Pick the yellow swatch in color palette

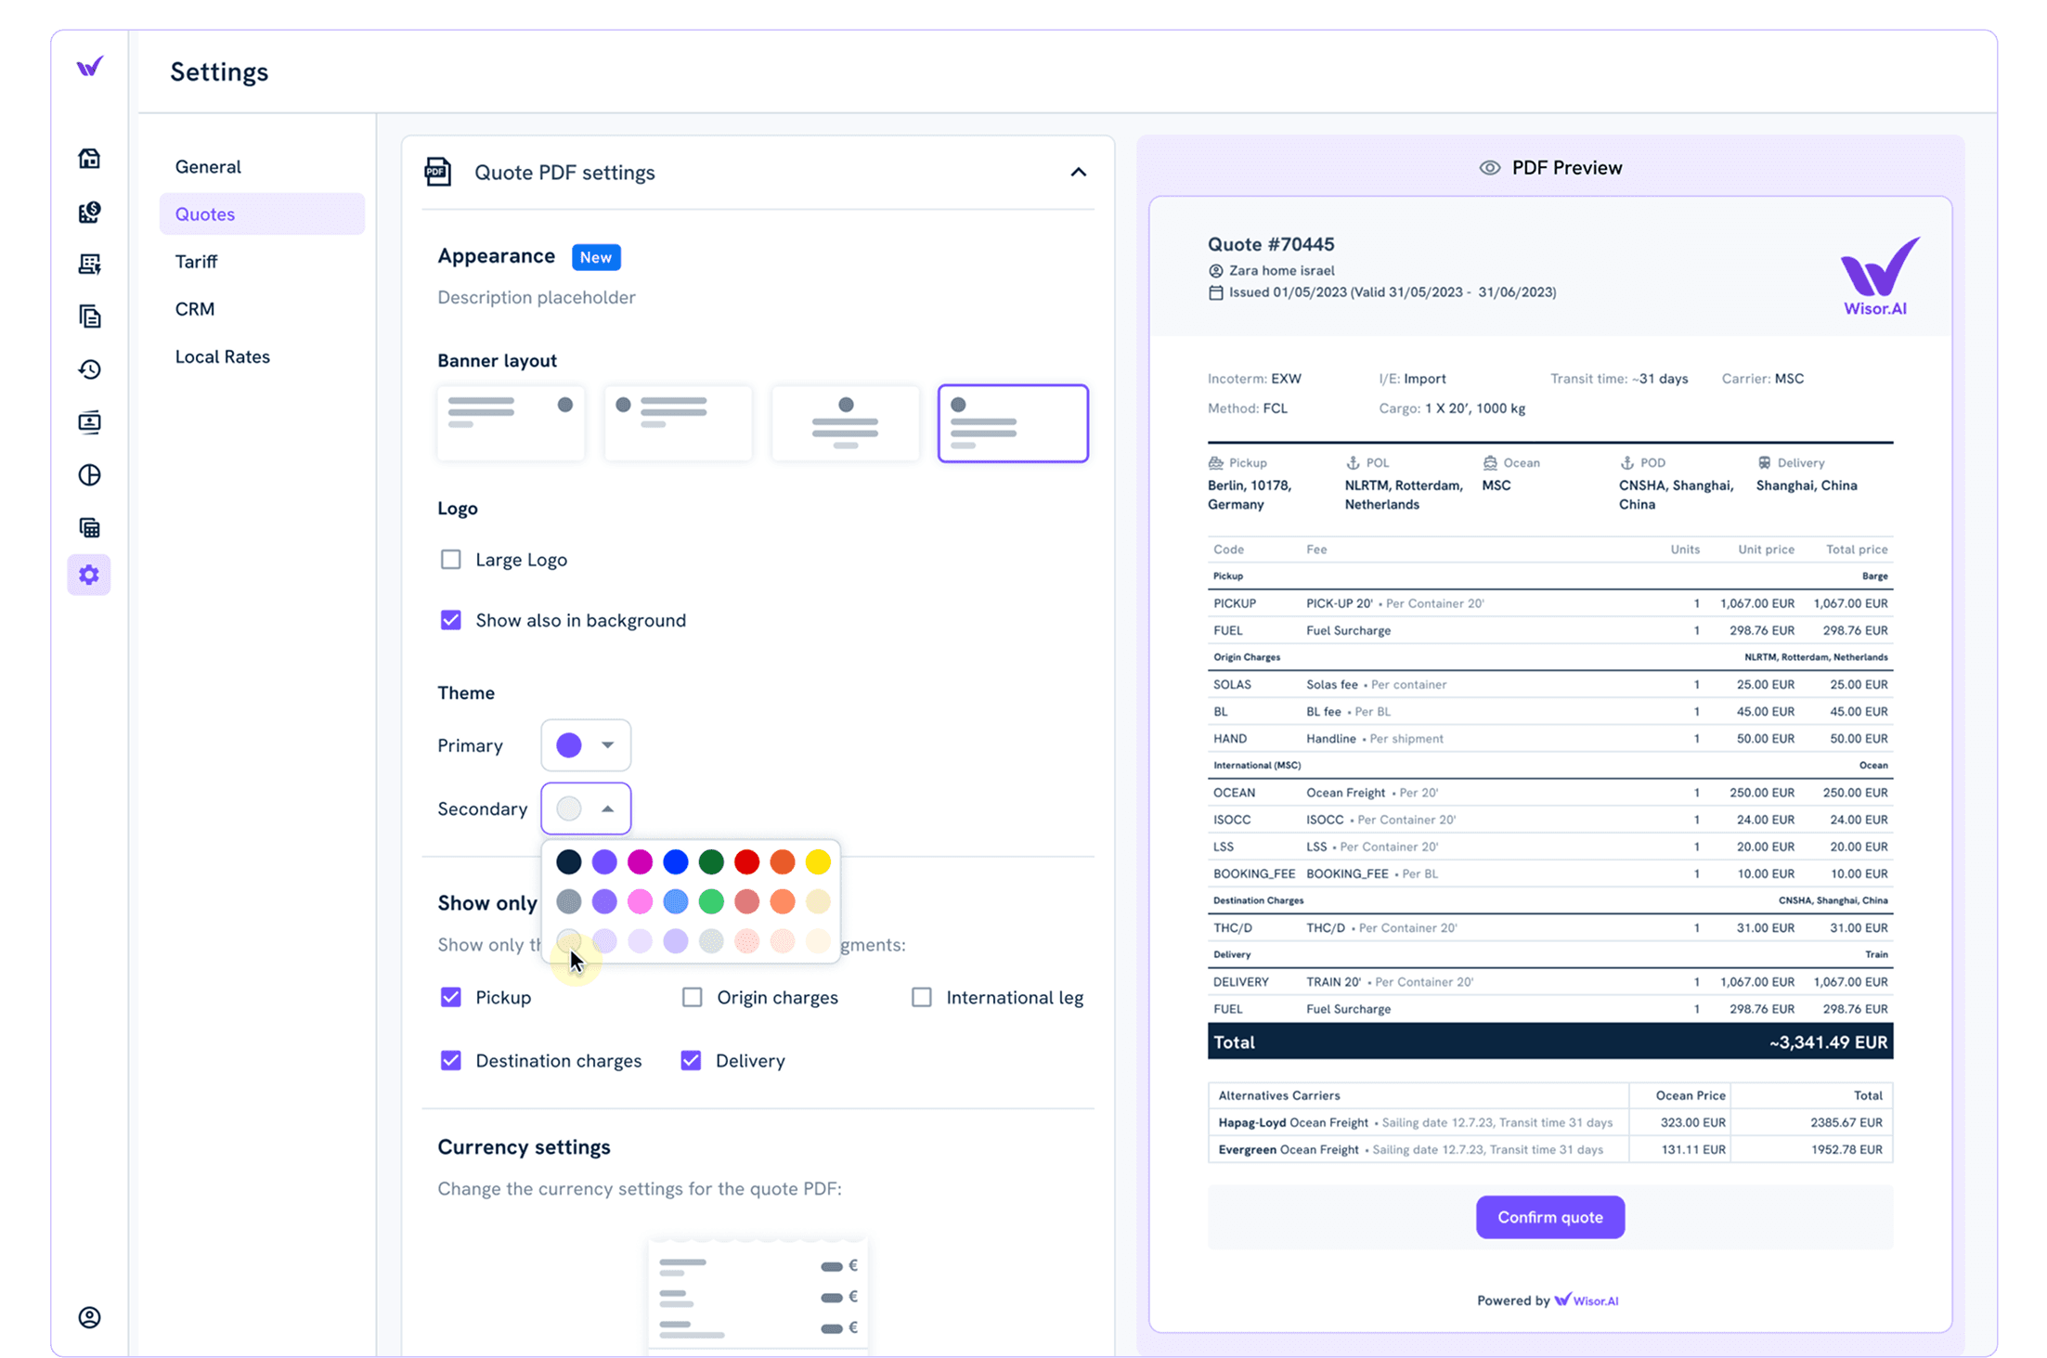[818, 862]
